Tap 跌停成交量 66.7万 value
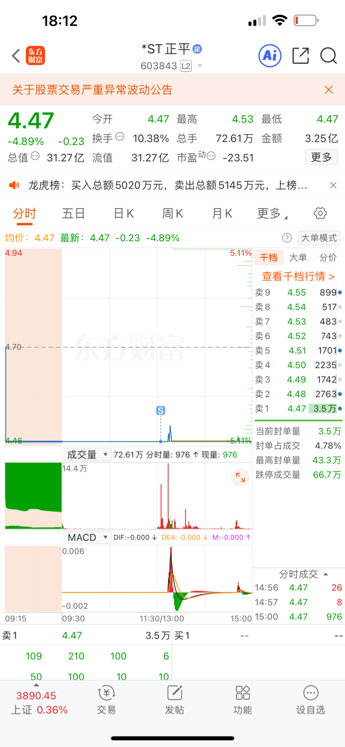 [x=327, y=475]
